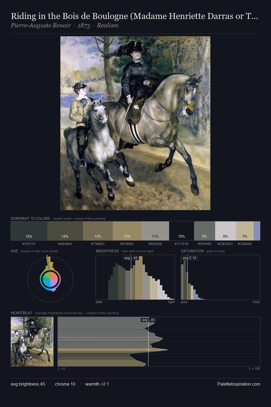Click 'grey vs vivid' caption
The image size is (271, 407).
tap(215, 251)
